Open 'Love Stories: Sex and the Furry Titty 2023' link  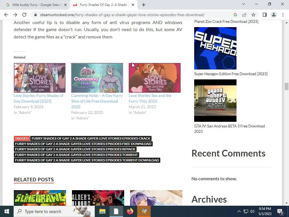(x=150, y=98)
